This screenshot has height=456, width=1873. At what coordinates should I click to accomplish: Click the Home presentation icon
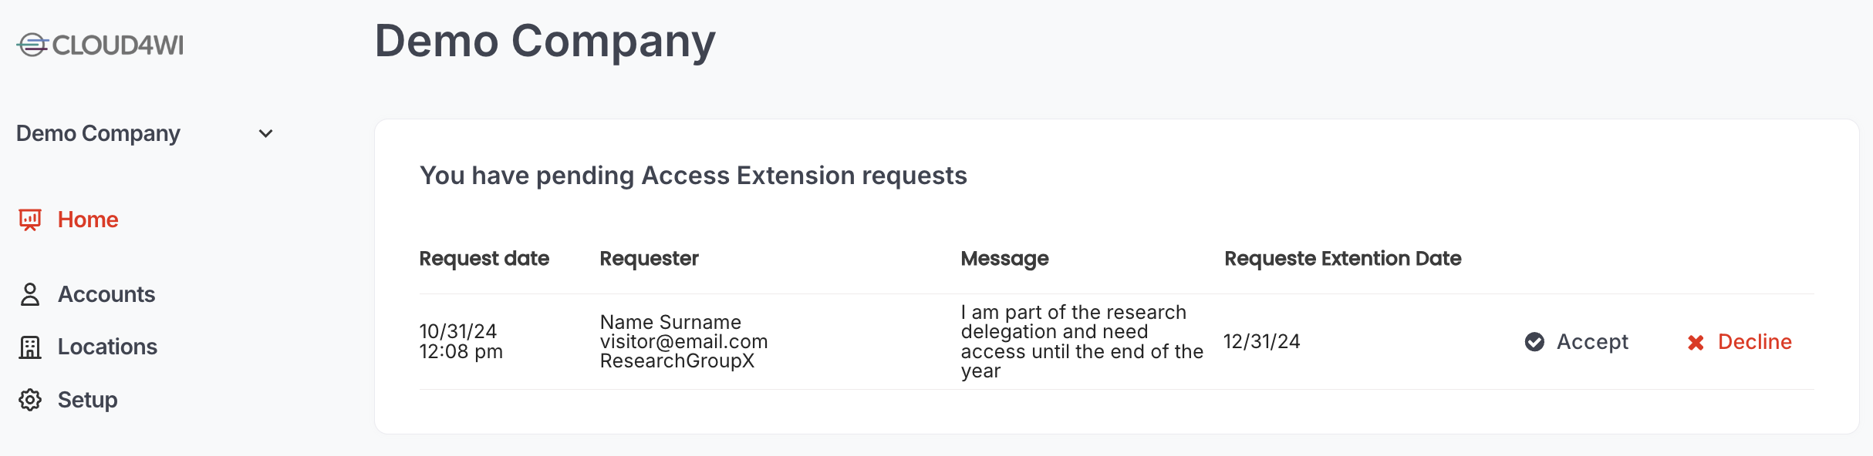tap(30, 220)
